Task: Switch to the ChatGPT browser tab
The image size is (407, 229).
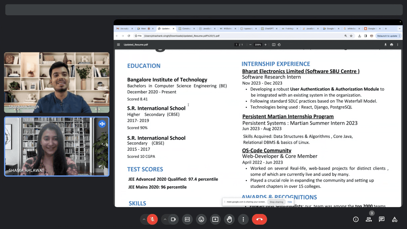Action: point(269,29)
